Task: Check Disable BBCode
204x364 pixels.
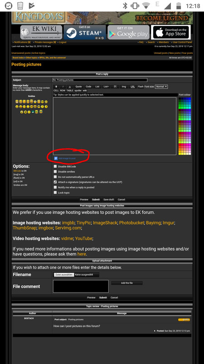Action: [55, 167]
